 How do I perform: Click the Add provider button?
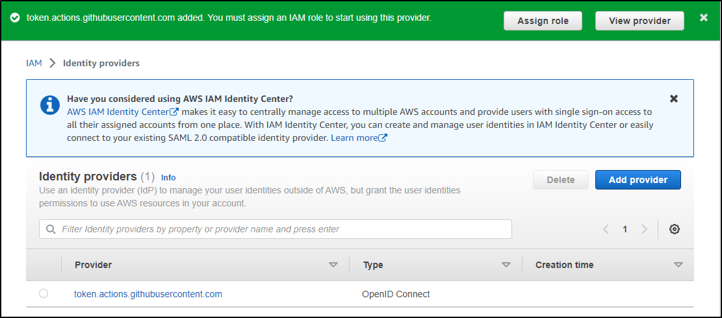pos(638,180)
